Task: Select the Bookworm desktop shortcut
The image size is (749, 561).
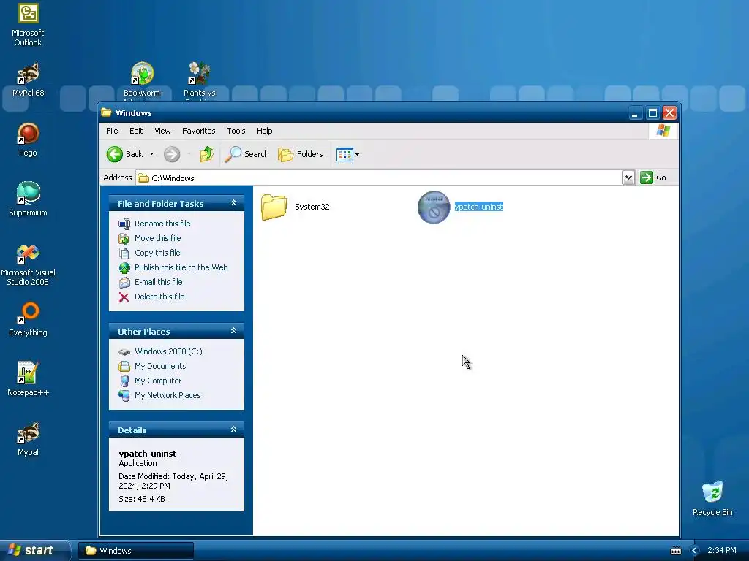Action: (x=142, y=80)
